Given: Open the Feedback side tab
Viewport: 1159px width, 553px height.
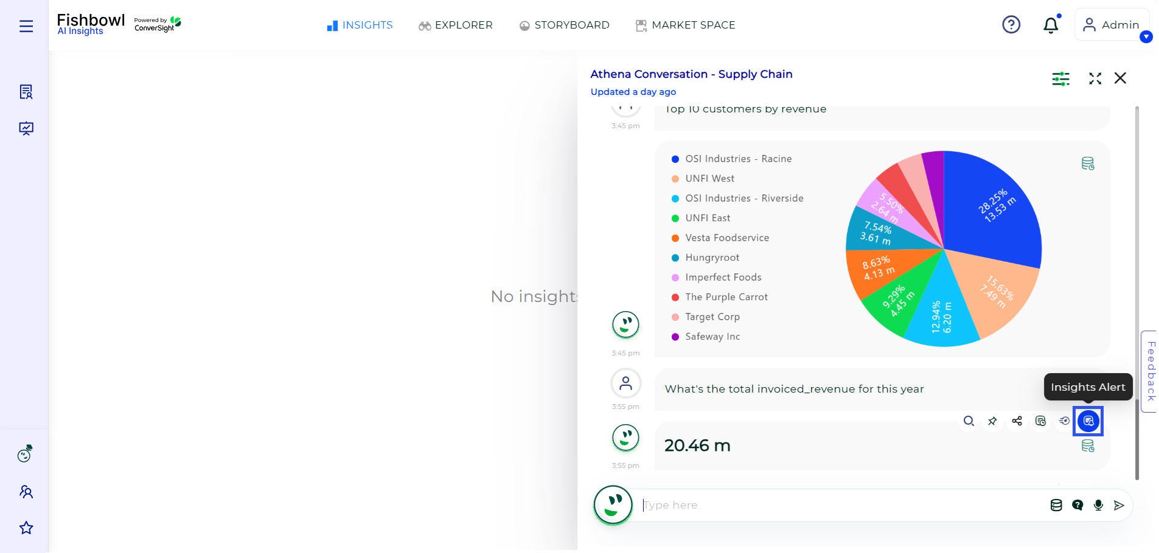Looking at the screenshot, I should point(1150,371).
